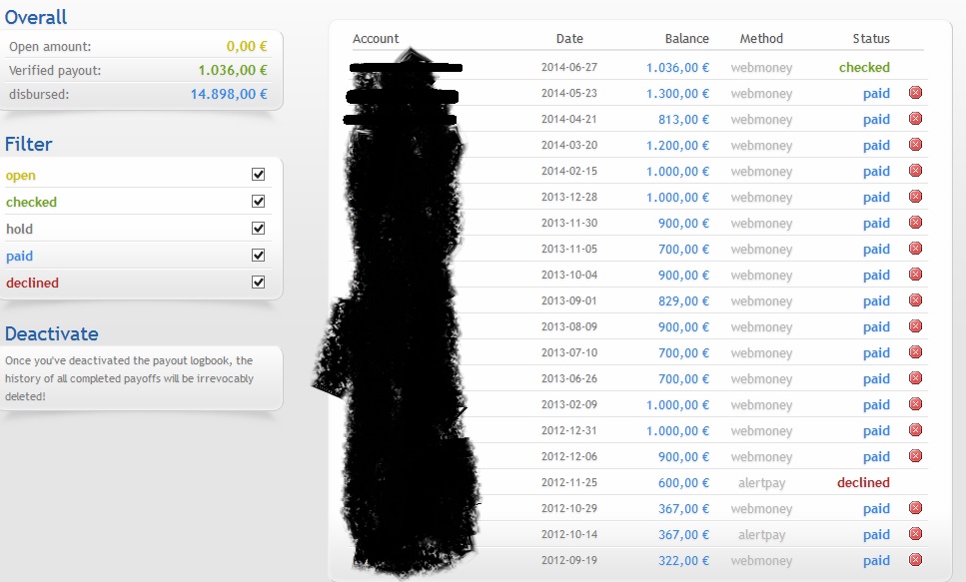The width and height of the screenshot is (966, 582).
Task: Click the checked status for 2014-06-27
Action: point(864,67)
